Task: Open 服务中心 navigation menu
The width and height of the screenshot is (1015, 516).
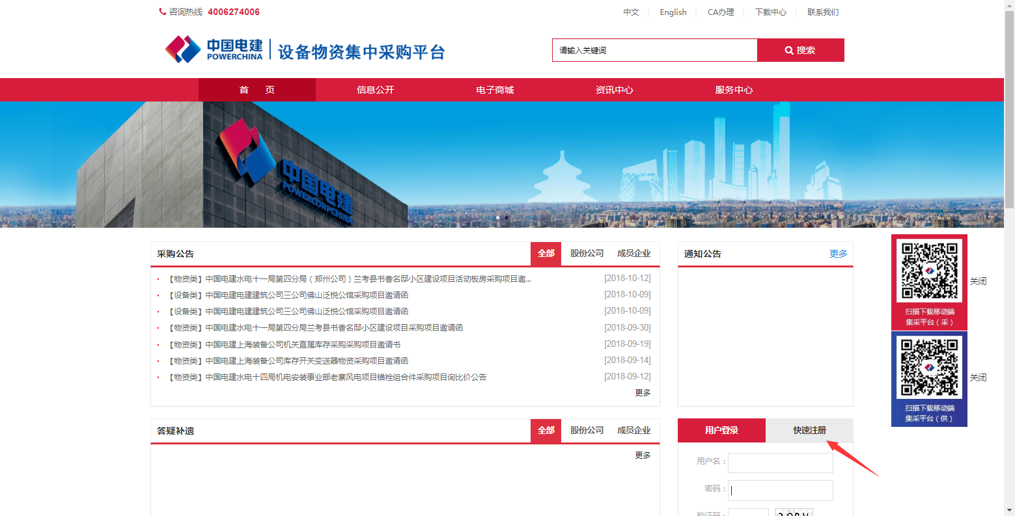Action: click(x=734, y=90)
